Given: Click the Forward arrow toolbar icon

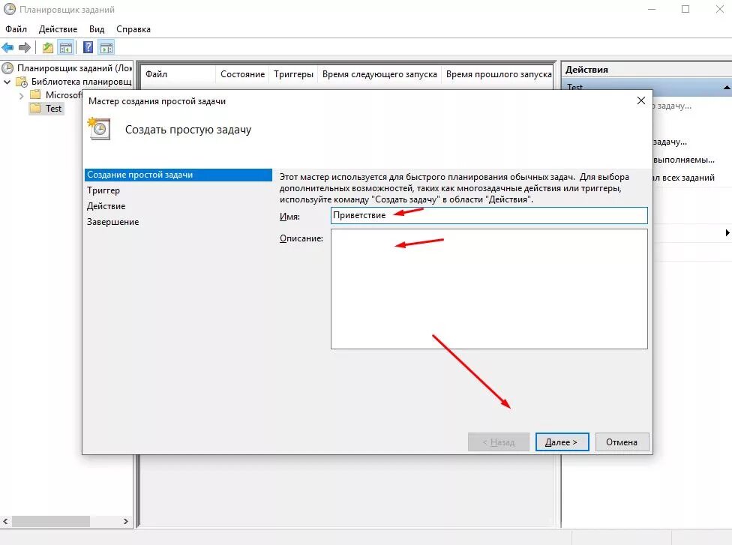Looking at the screenshot, I should (24, 47).
